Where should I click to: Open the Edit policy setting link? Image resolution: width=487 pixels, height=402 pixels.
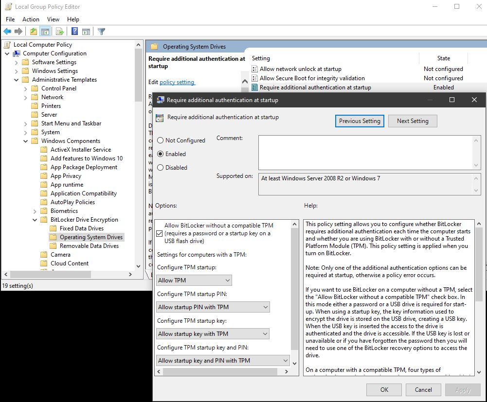[x=177, y=82]
